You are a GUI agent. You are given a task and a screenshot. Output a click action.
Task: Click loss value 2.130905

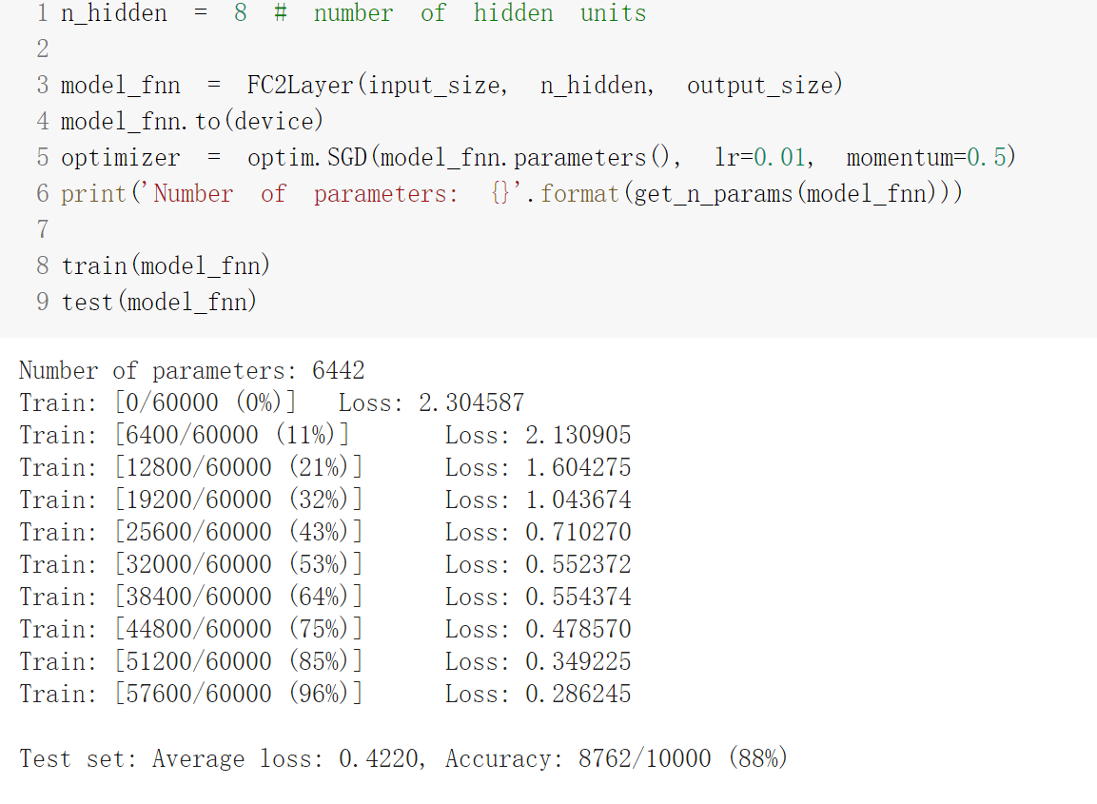pos(578,435)
